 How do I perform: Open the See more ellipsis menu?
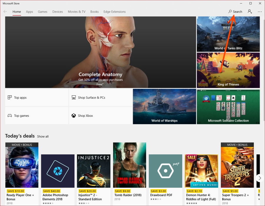[x=260, y=12]
